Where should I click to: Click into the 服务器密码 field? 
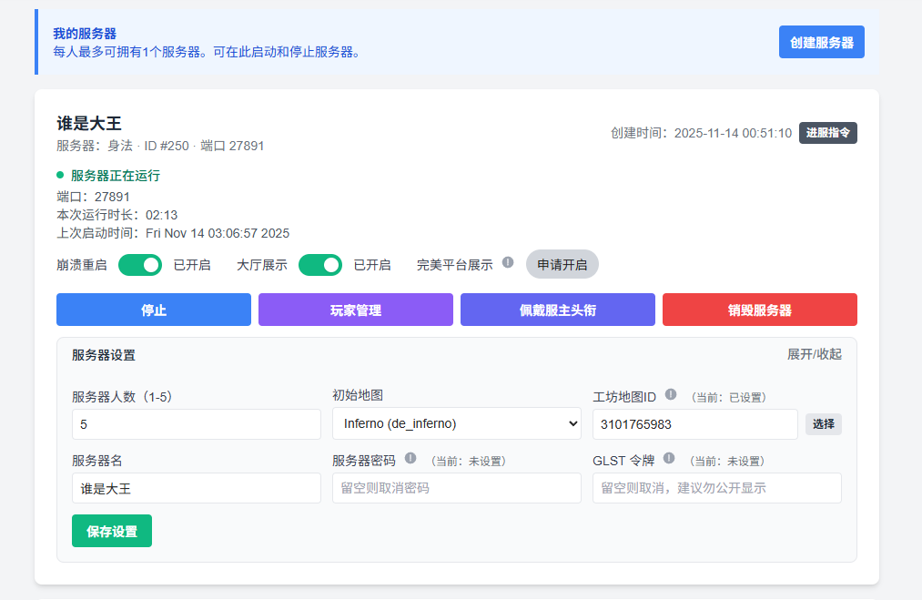click(456, 488)
